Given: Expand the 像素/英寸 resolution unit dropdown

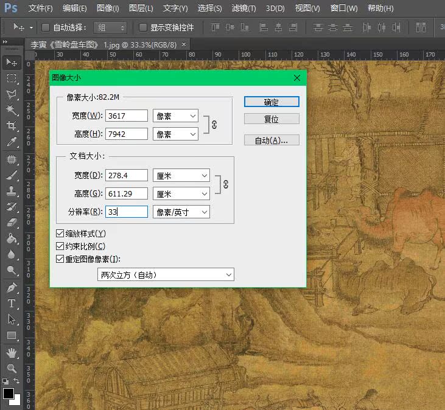Looking at the screenshot, I should (181, 212).
